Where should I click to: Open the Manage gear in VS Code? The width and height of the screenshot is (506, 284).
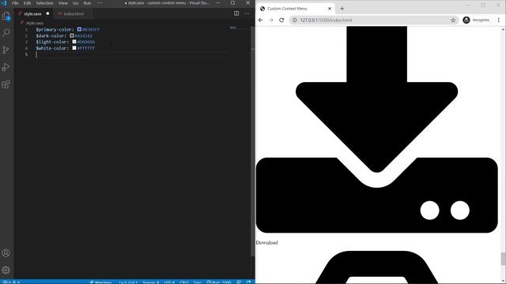tap(6, 270)
